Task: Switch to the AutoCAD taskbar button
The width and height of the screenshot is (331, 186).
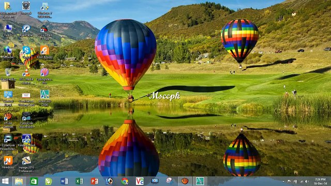Action: [x=200, y=181]
